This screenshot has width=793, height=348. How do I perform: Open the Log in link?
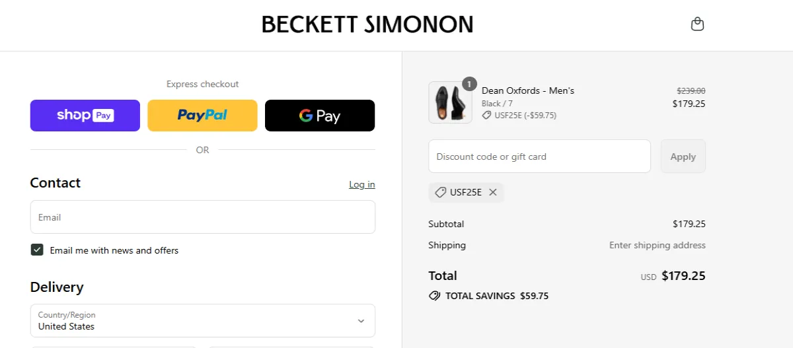[x=361, y=184]
